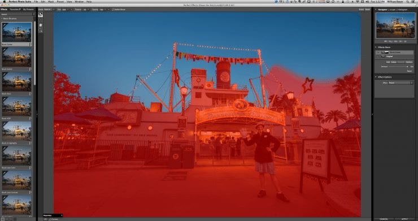Image resolution: width=418 pixels, height=221 pixels.
Task: Toggle visibility of top effect layer
Action: coord(378,53)
